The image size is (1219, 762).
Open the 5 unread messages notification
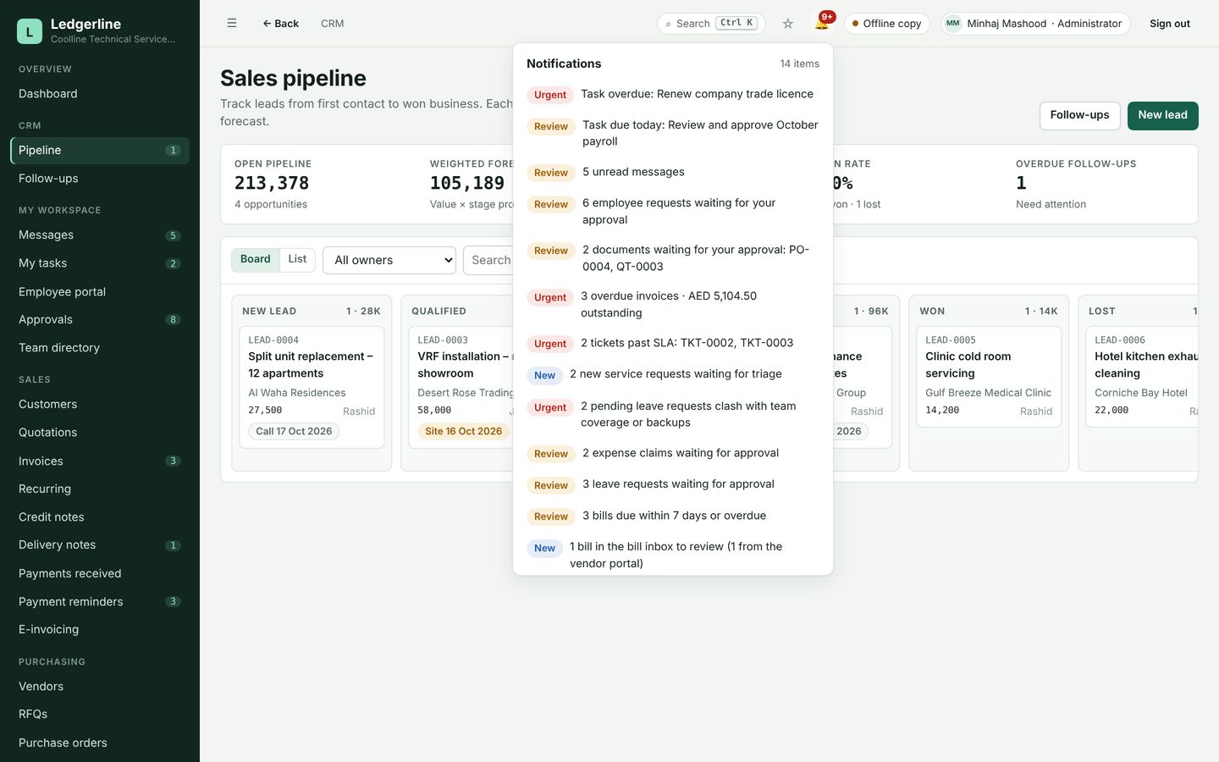[x=673, y=172]
